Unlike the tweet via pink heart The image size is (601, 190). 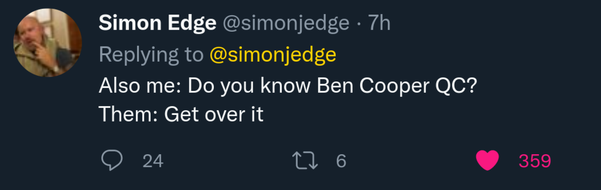(x=487, y=160)
